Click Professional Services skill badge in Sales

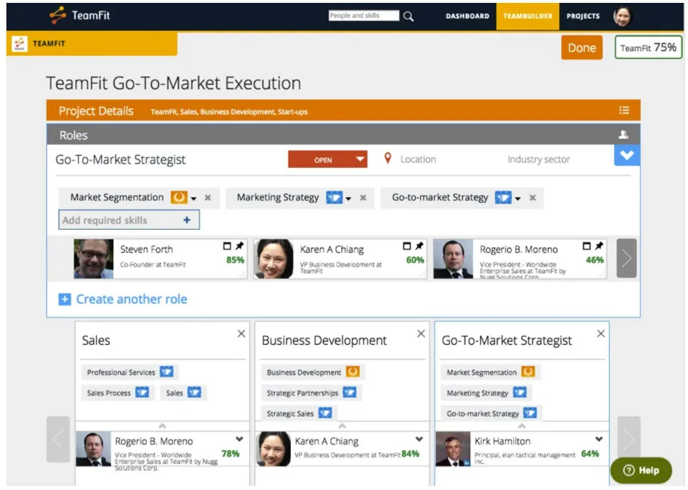pyautogui.click(x=166, y=372)
